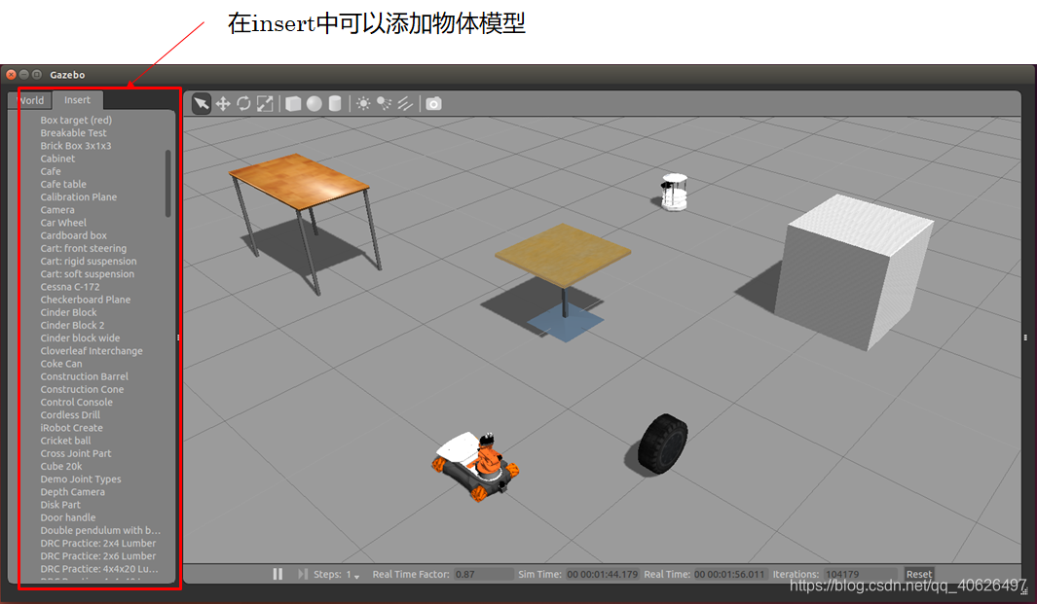Viewport: 1037px width, 604px height.
Task: Insert the Cafe table model
Action: click(x=62, y=184)
